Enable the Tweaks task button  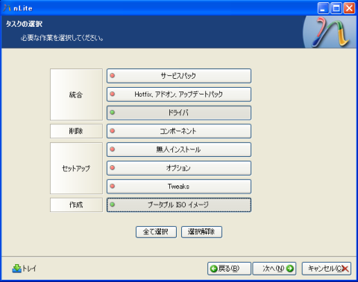point(179,186)
